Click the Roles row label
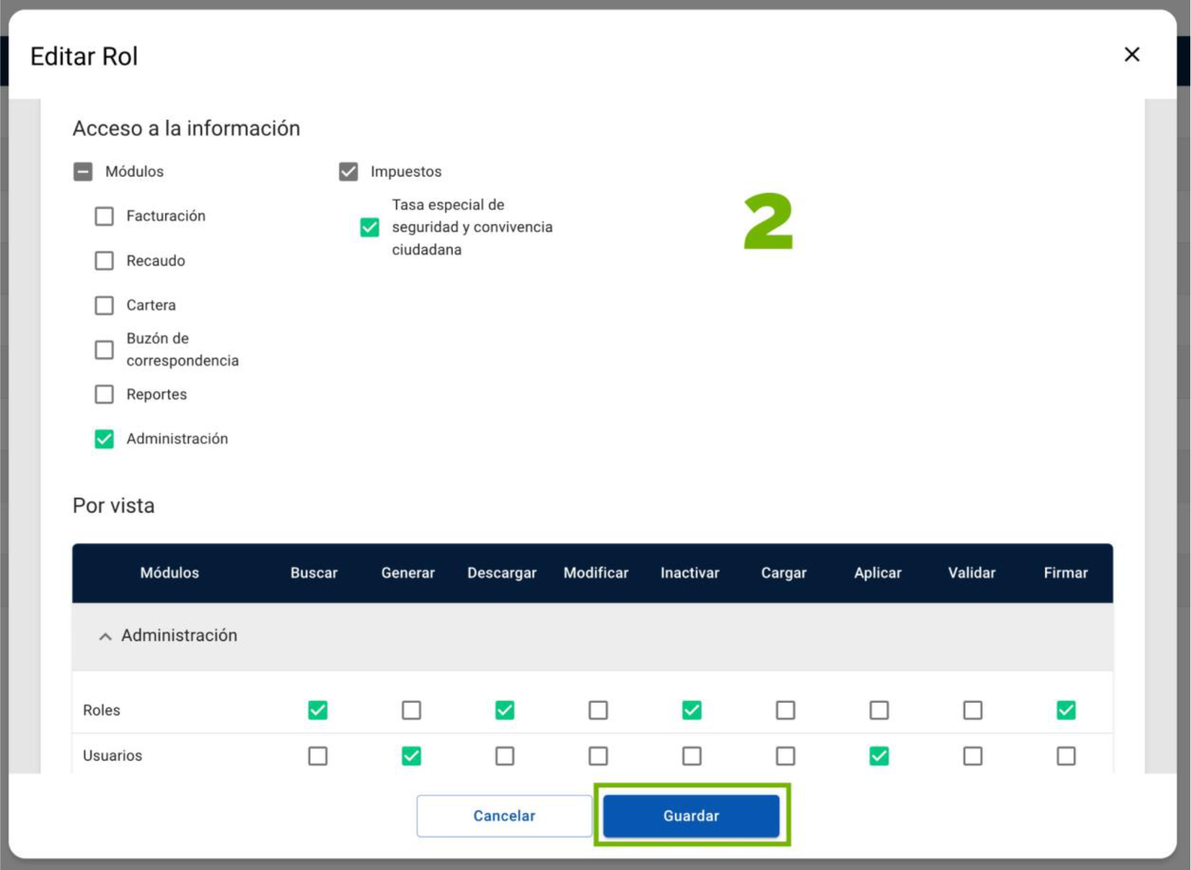Viewport: 1191px width, 870px height. point(101,710)
